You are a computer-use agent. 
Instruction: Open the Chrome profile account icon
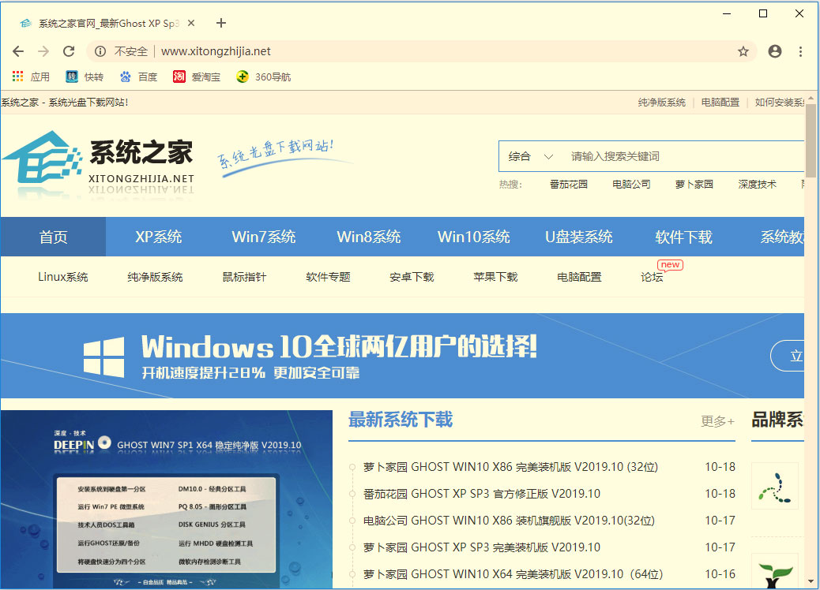click(x=775, y=51)
